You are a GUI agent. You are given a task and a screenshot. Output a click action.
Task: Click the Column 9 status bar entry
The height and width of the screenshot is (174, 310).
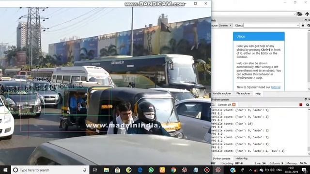tap(277, 163)
